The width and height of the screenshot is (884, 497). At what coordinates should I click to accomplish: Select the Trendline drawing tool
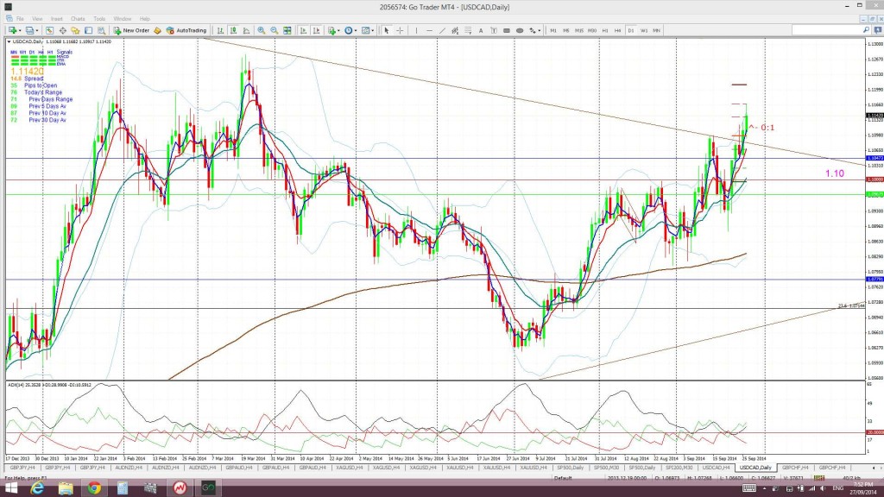pyautogui.click(x=443, y=30)
